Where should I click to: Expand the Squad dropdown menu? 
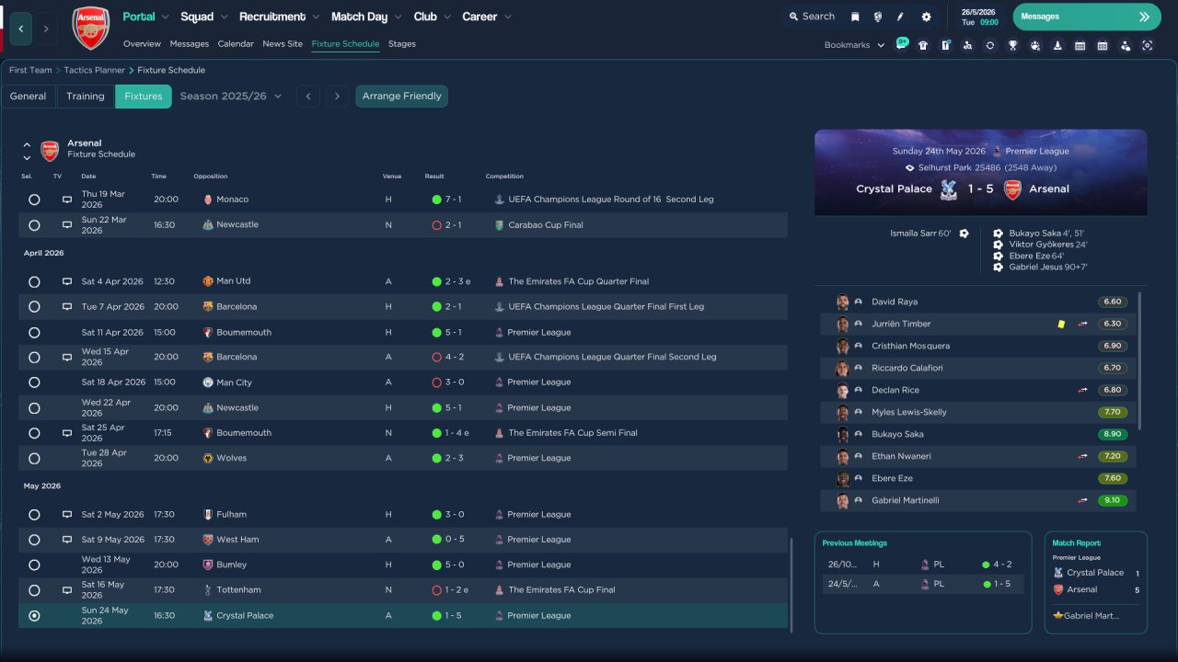click(204, 17)
